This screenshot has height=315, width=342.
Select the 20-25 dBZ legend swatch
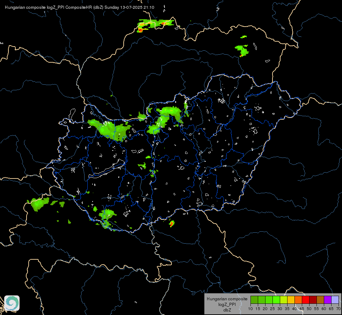[269, 300]
